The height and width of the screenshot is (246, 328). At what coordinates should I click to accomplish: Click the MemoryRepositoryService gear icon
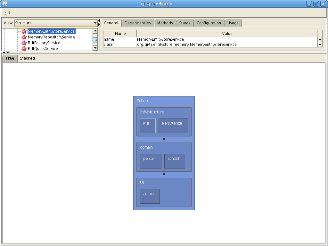24,37
